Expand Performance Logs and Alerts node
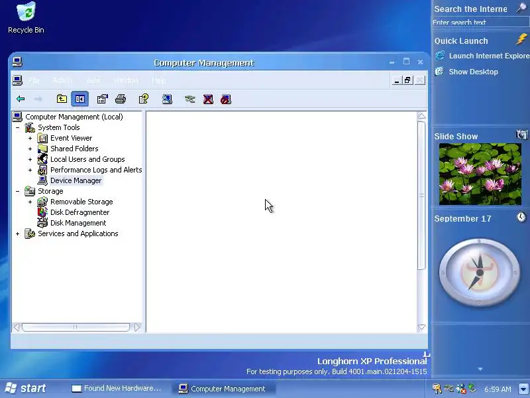 30,170
